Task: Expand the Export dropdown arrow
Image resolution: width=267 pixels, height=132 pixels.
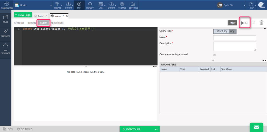Action: point(116,6)
